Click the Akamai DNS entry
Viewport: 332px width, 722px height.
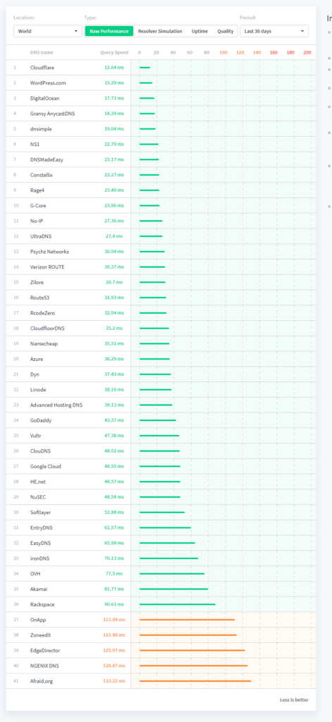[38, 589]
